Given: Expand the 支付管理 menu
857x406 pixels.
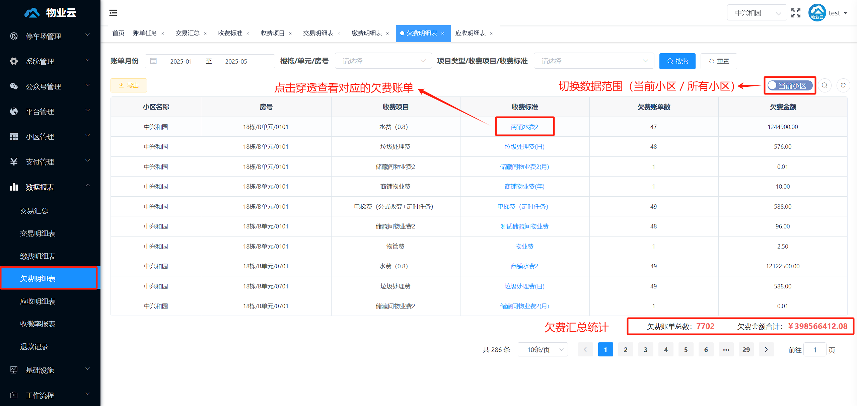Looking at the screenshot, I should pyautogui.click(x=50, y=162).
